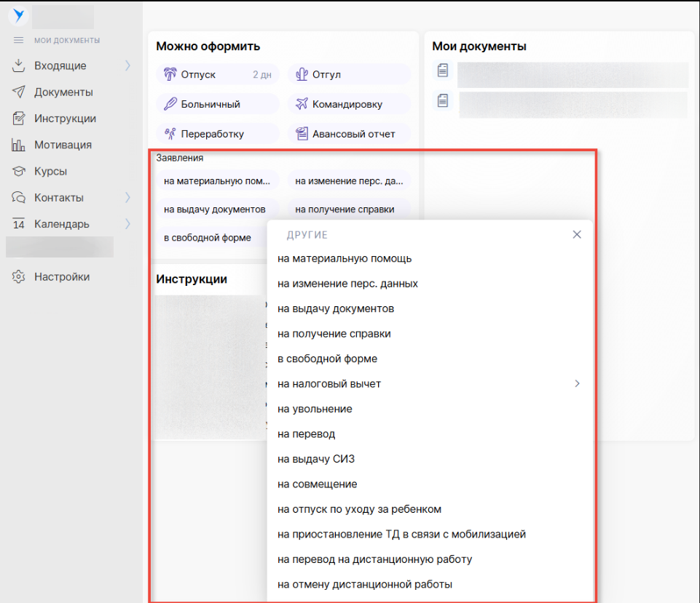Screen dimensions: 700x603
Task: Click the Курсы graduation cap icon
Action: 19,172
